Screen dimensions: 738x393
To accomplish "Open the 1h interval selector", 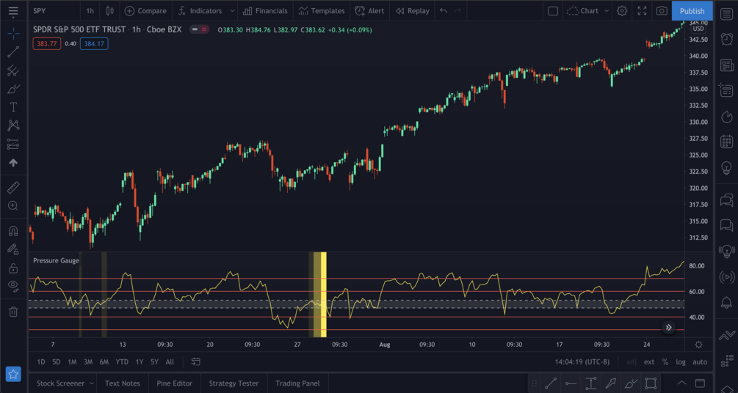I will [90, 11].
